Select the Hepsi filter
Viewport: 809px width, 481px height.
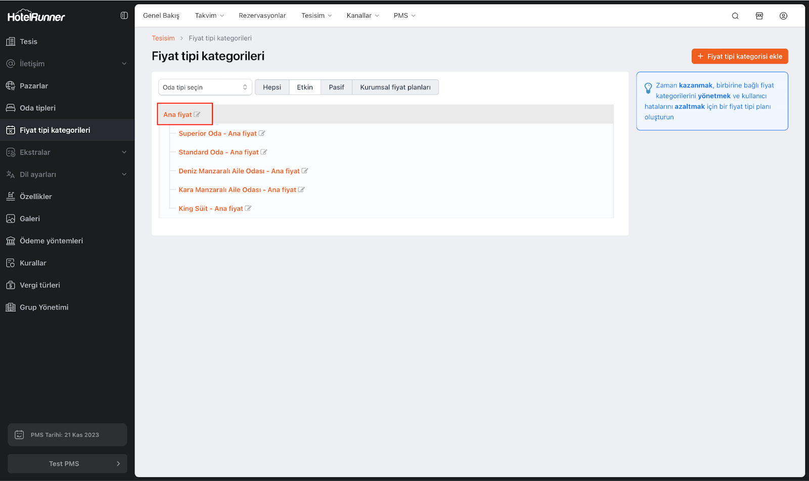tap(272, 87)
